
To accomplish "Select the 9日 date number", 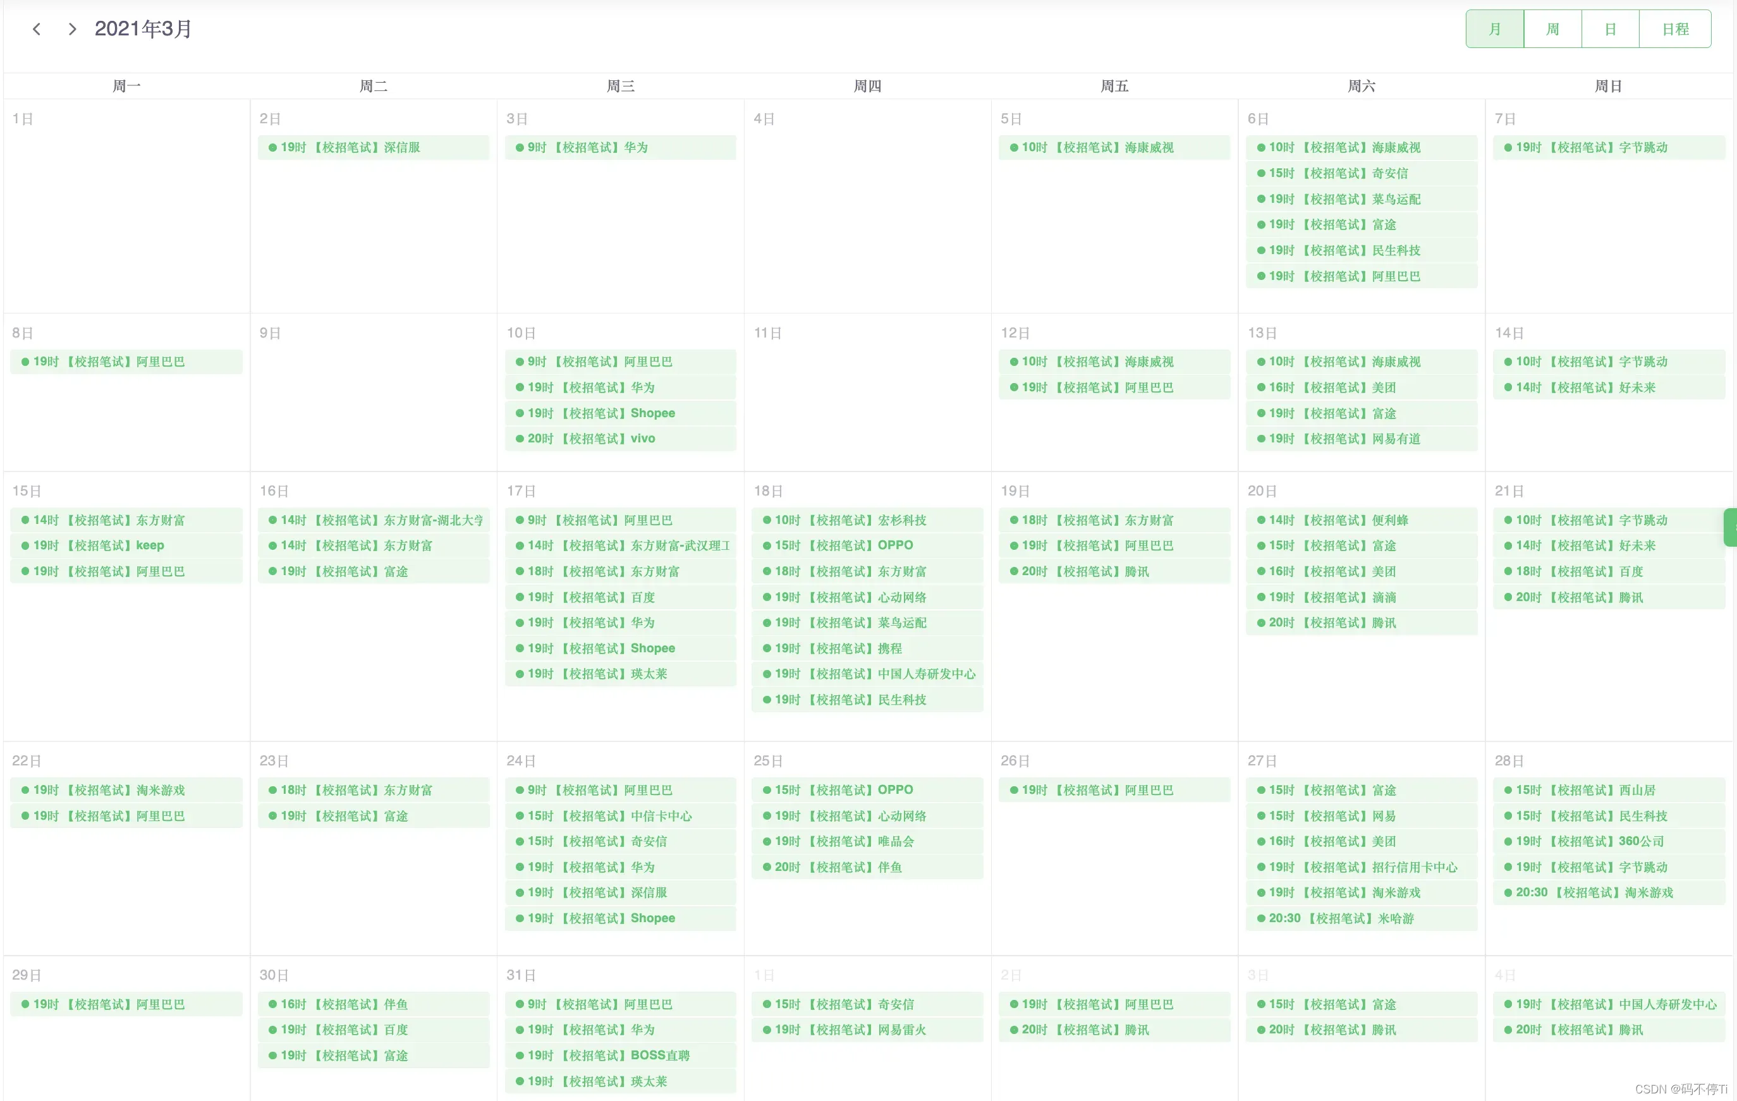I will coord(270,333).
